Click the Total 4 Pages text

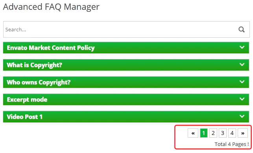(231, 144)
